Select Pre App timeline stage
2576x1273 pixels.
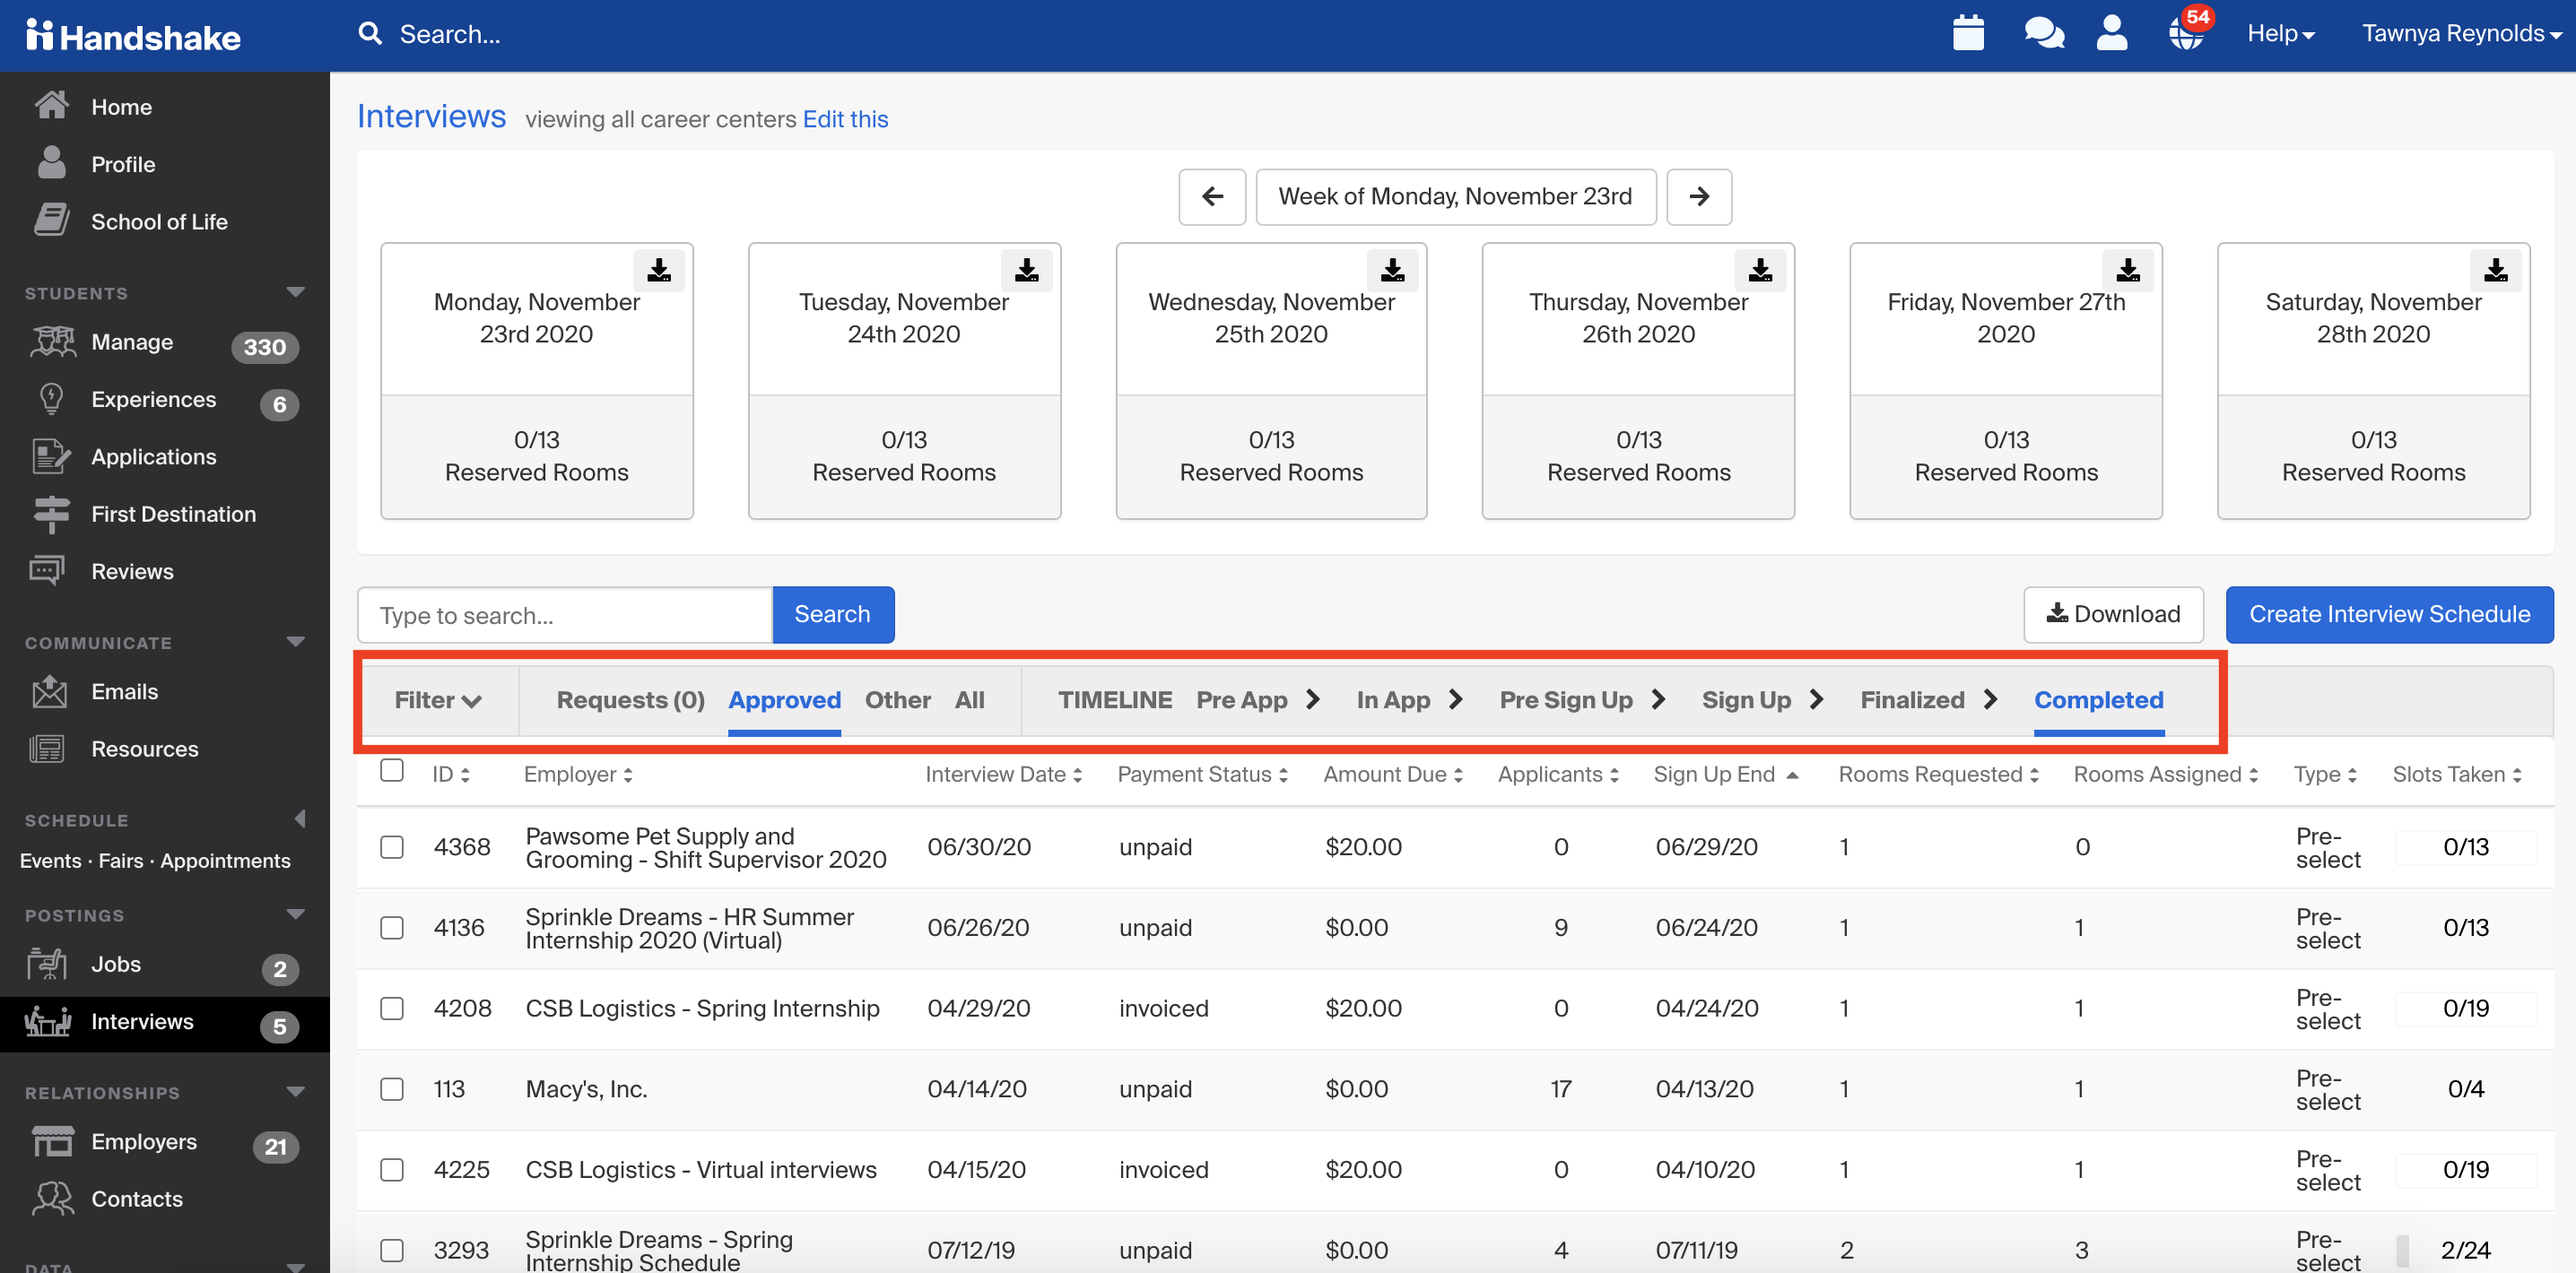(1241, 700)
